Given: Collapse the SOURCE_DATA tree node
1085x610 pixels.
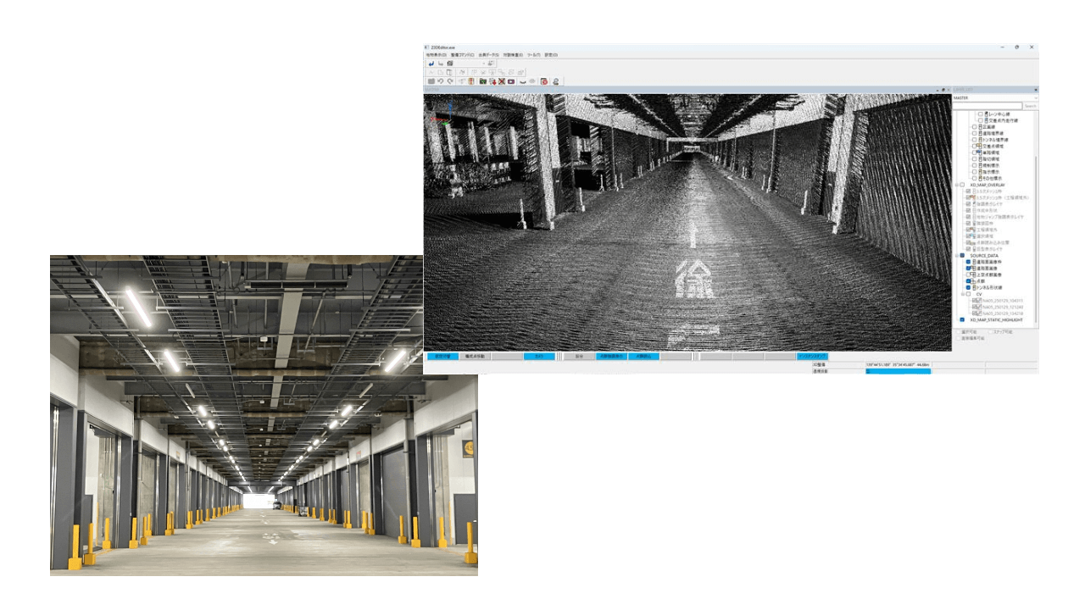Looking at the screenshot, I should [956, 256].
